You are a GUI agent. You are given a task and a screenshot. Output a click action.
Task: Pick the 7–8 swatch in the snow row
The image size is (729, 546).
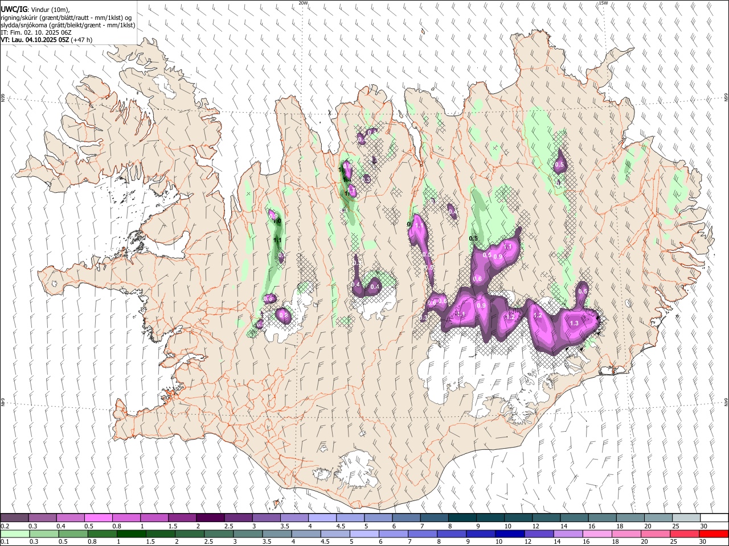[434, 518]
